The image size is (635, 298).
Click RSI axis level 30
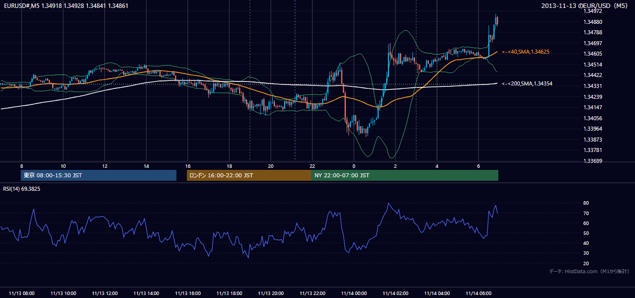click(586, 253)
